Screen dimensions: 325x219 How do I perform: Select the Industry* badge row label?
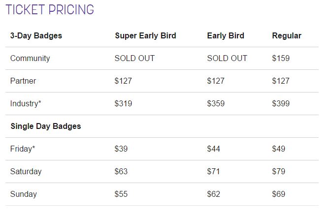click(x=26, y=103)
